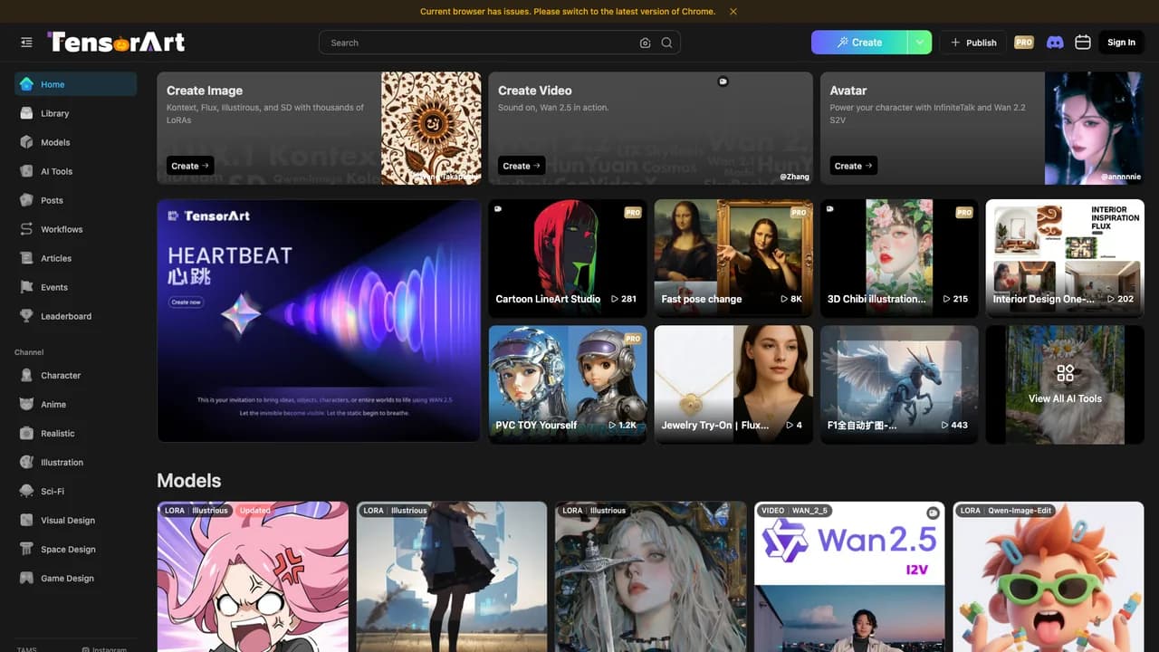
Task: Click Create on the Avatar card
Action: tap(854, 166)
